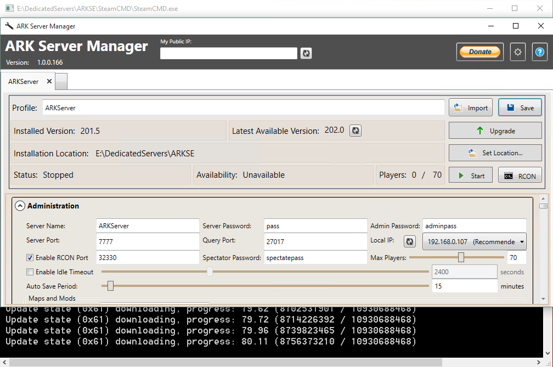This screenshot has height=367, width=553.
Task: Refresh the Latest Available Version
Action: click(x=356, y=131)
